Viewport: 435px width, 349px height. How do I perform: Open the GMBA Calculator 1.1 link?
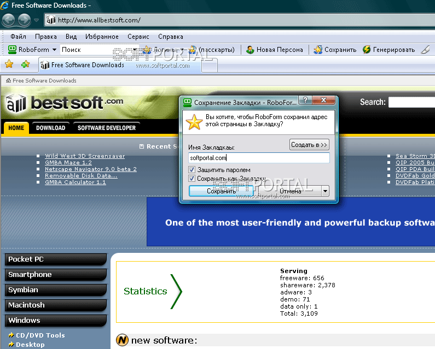coord(75,182)
